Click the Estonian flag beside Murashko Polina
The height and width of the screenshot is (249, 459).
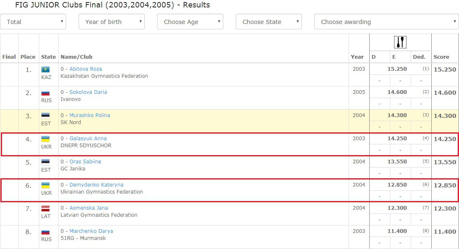click(x=45, y=116)
